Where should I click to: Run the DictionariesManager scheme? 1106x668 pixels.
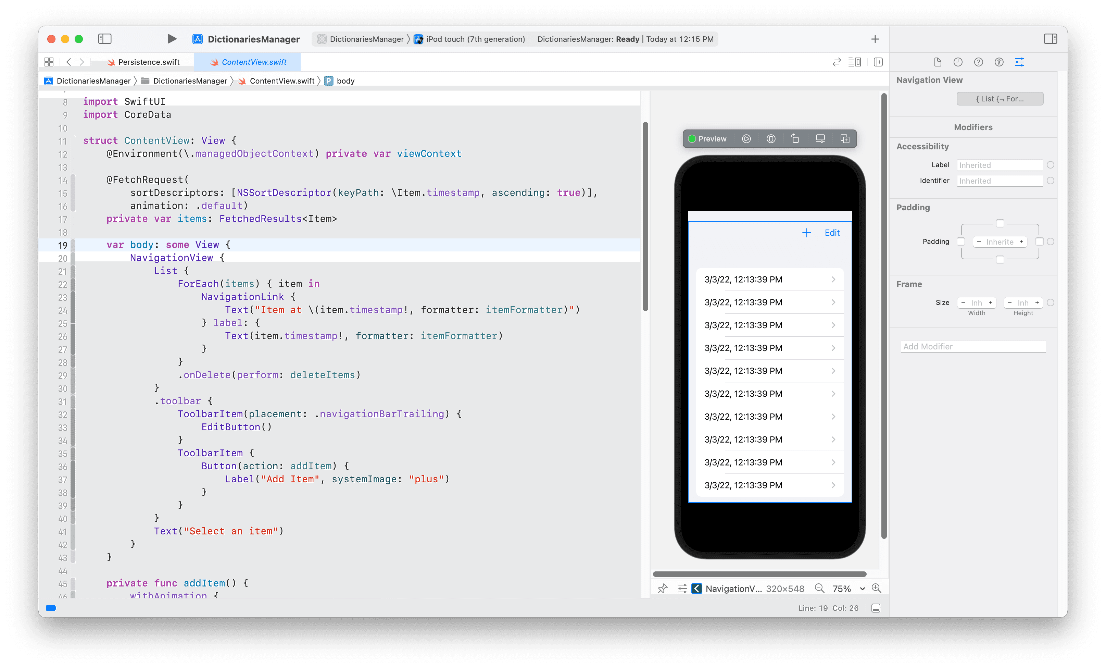[x=171, y=39]
